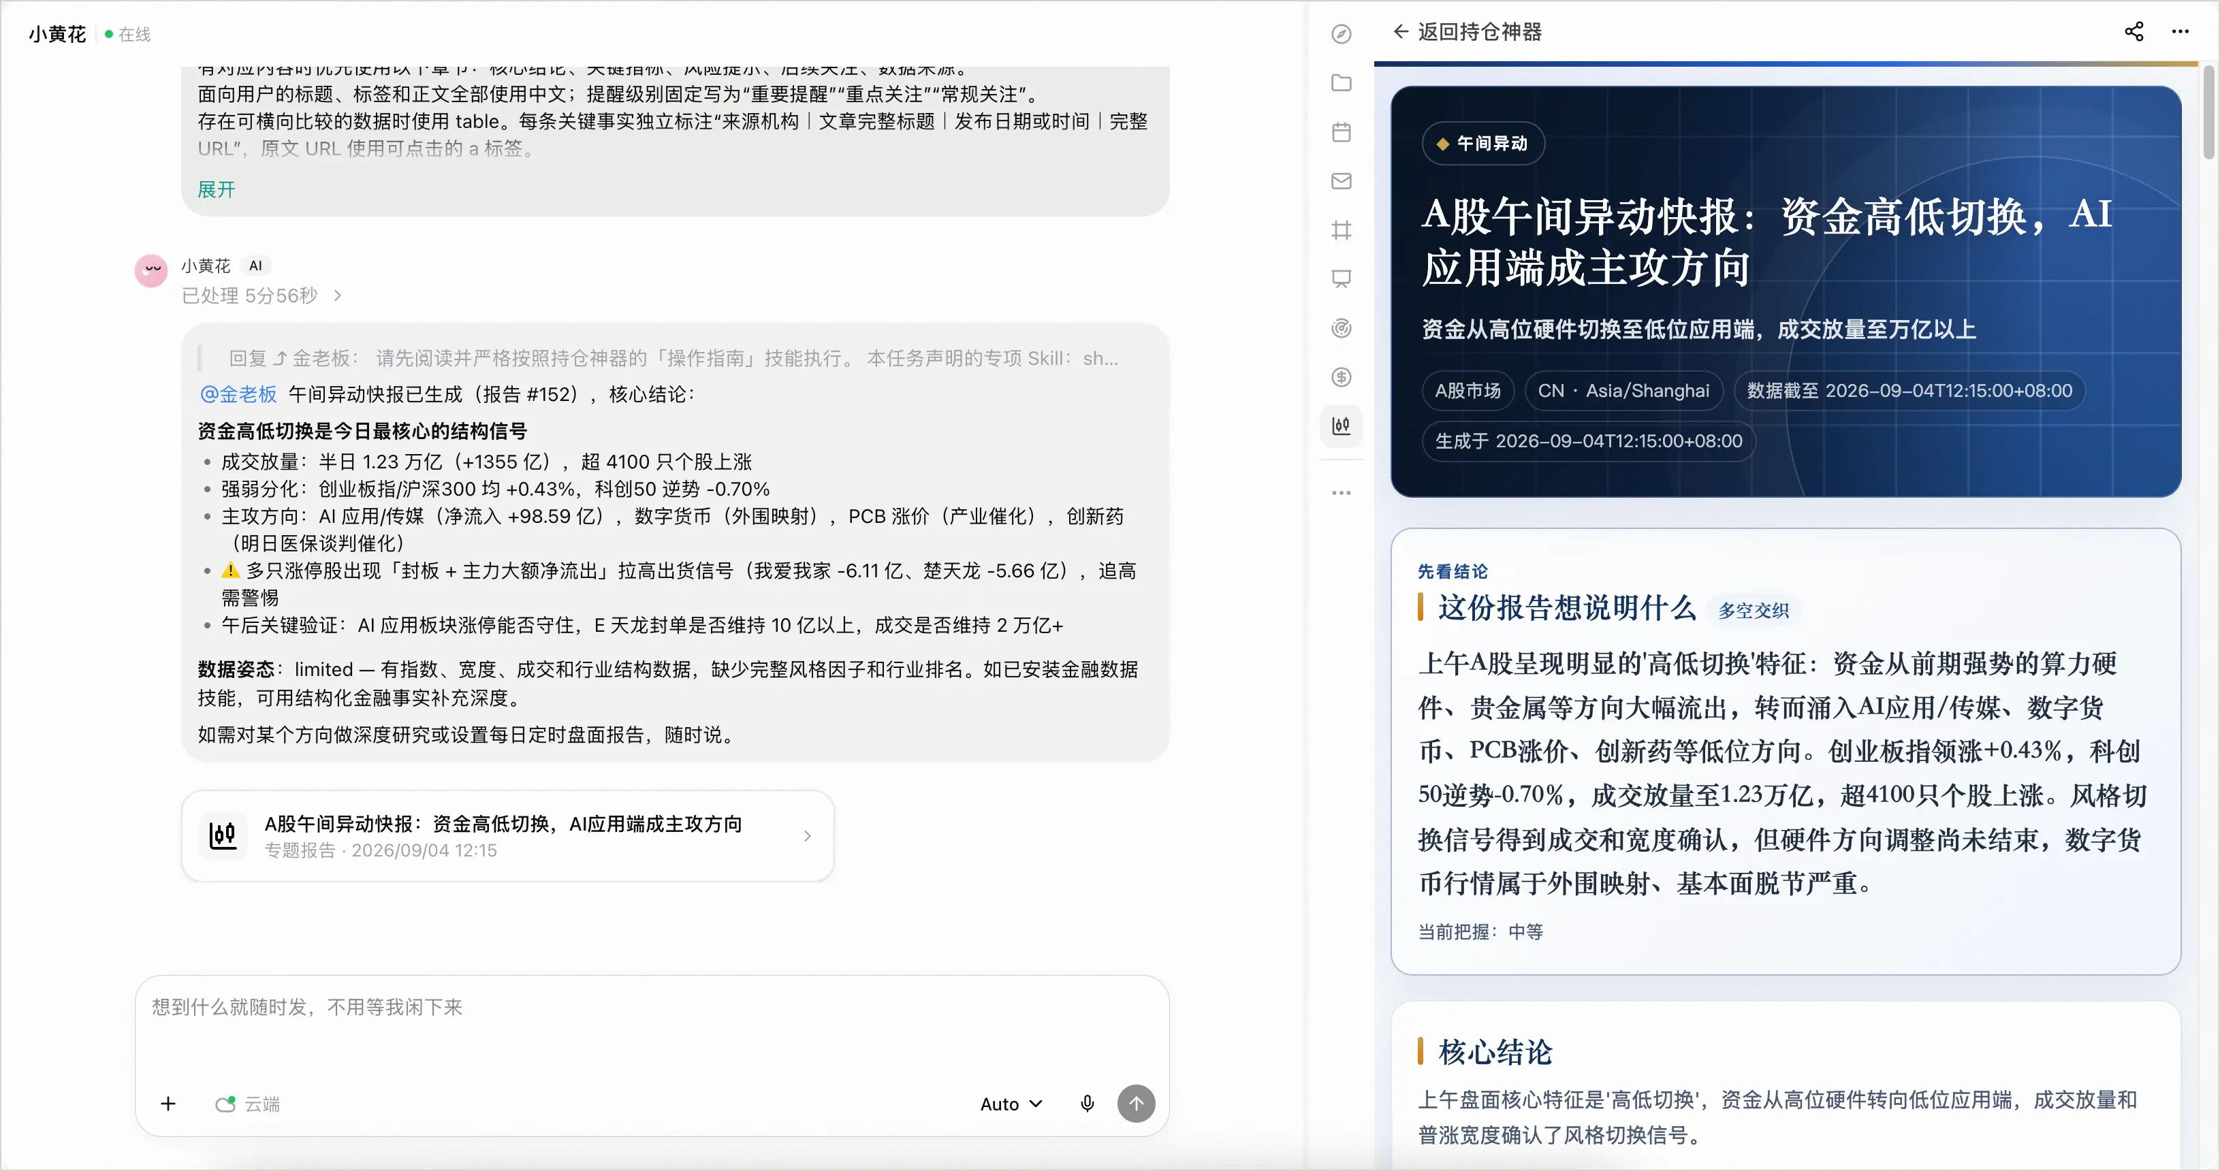Click the 先看结论 label
This screenshot has width=2220, height=1171.
click(x=1452, y=571)
